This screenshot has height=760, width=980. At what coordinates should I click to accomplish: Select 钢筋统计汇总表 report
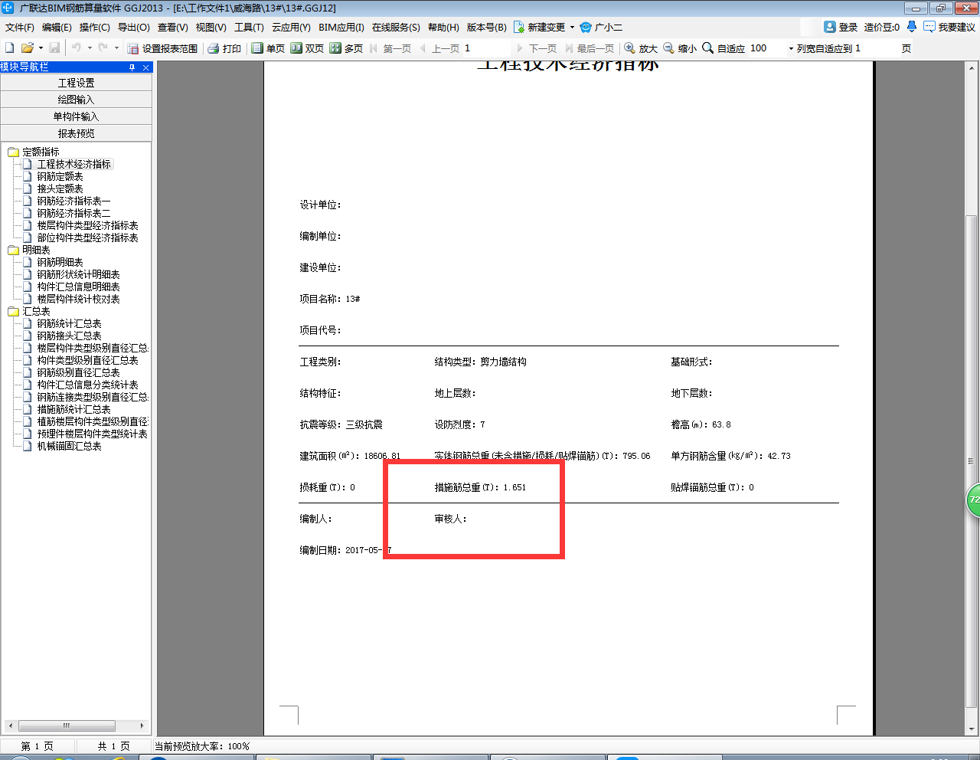(69, 324)
